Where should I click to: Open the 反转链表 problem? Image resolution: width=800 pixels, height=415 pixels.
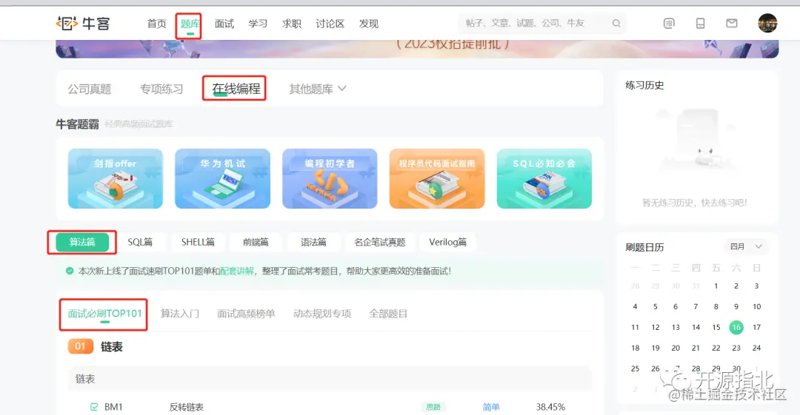[x=186, y=407]
